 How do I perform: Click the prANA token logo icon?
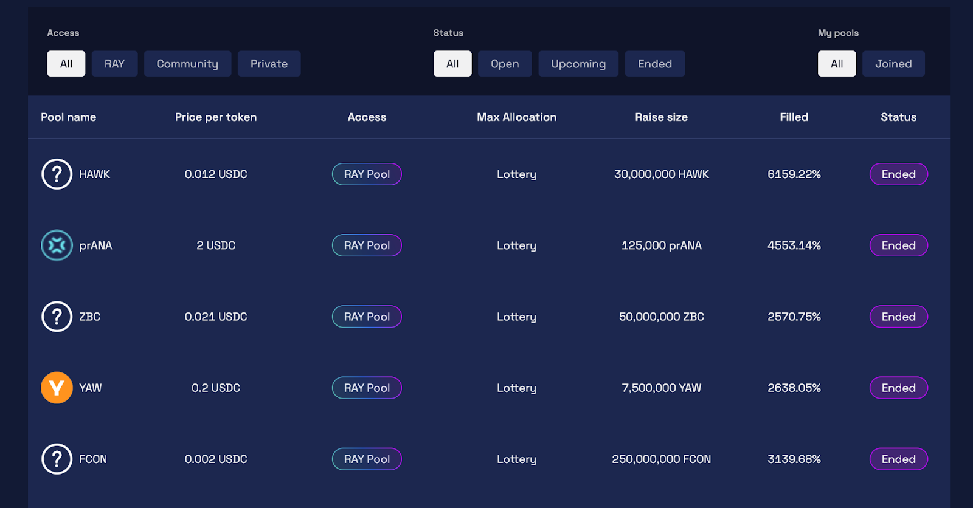click(57, 245)
